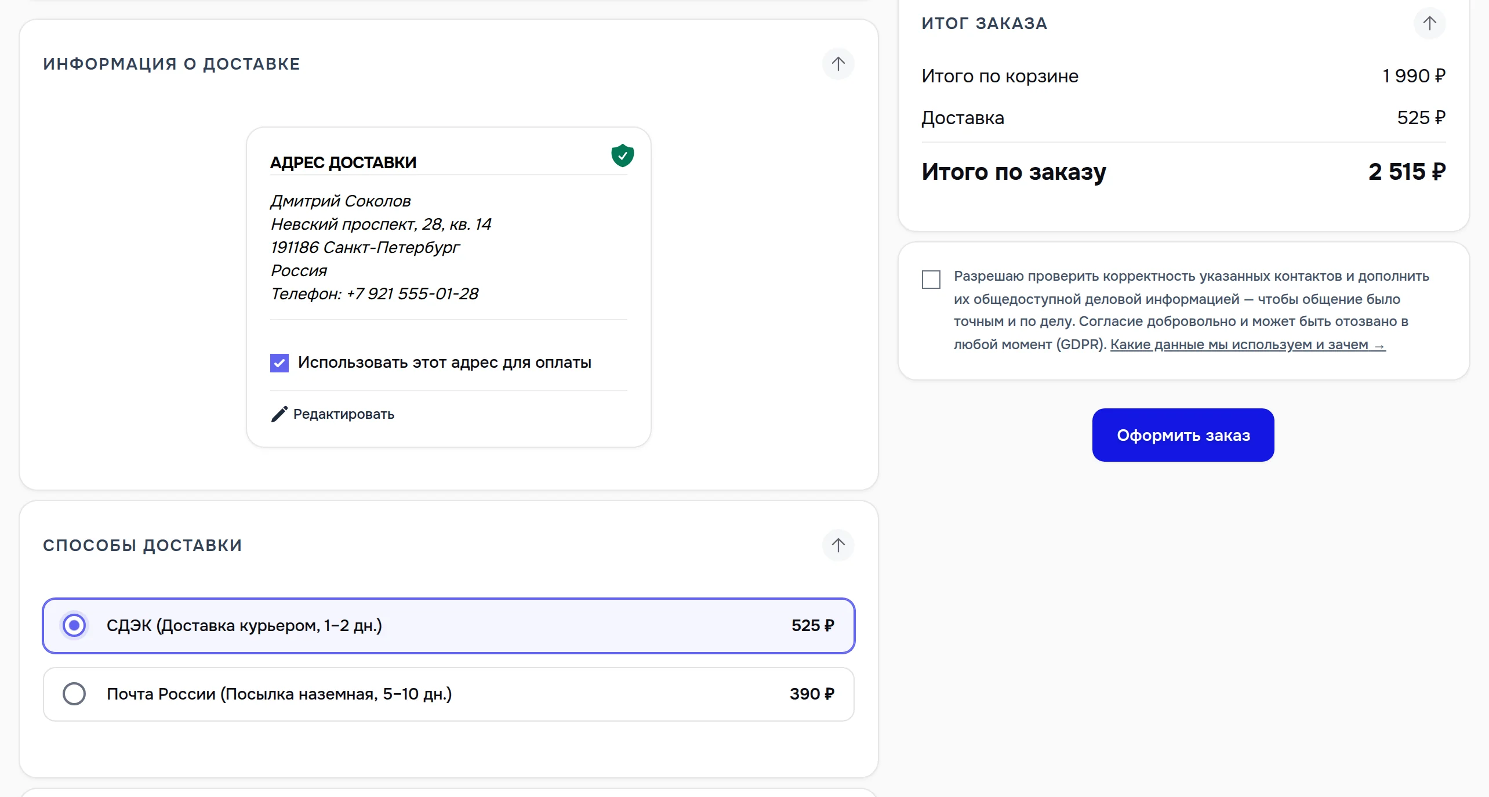Collapse the delivery methods section arrow
The height and width of the screenshot is (797, 1489).
[x=838, y=545]
